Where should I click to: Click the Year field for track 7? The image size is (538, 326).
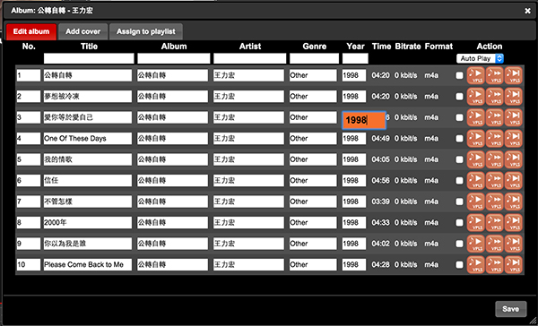click(x=354, y=202)
